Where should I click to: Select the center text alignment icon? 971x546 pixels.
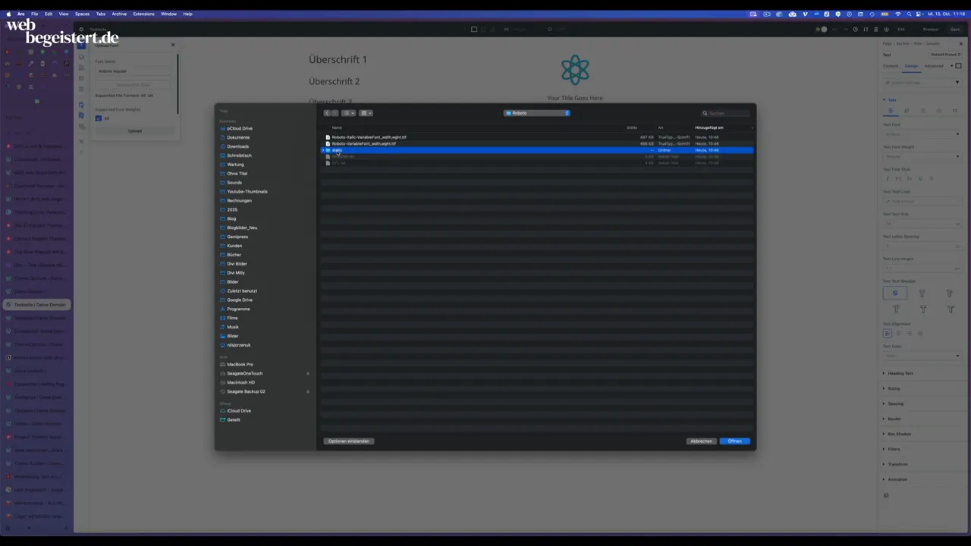click(898, 334)
